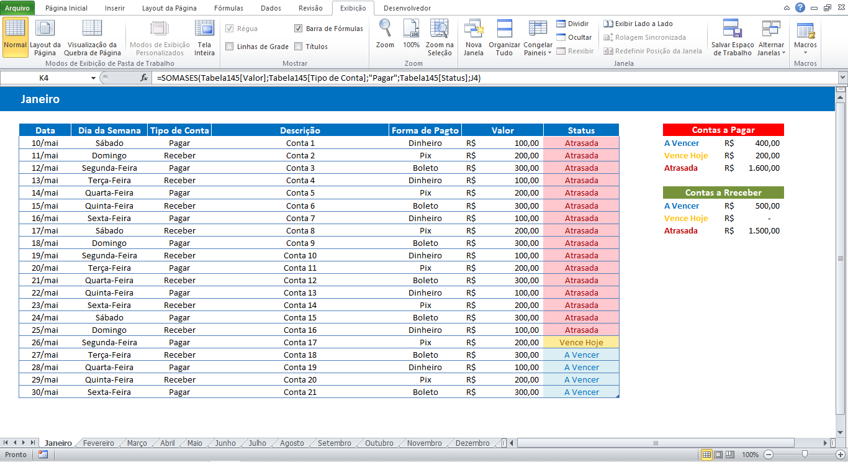Screen dimensions: 848x462
Task: Open the Desenvolvedor ribbon tab
Action: [x=407, y=8]
